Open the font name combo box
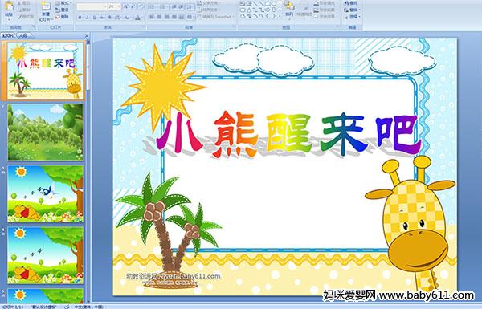Image resolution: width=482 pixels, height=309 pixels. pyautogui.click(x=92, y=6)
